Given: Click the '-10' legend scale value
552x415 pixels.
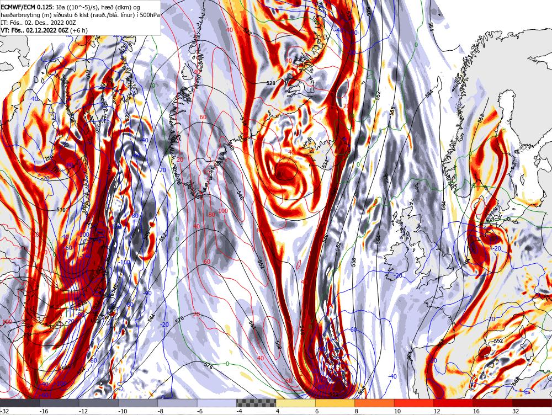Looking at the screenshot, I should coord(123,411).
